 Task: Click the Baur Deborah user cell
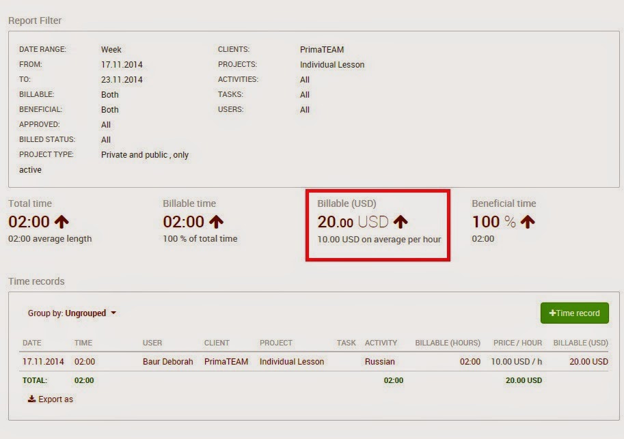167,361
